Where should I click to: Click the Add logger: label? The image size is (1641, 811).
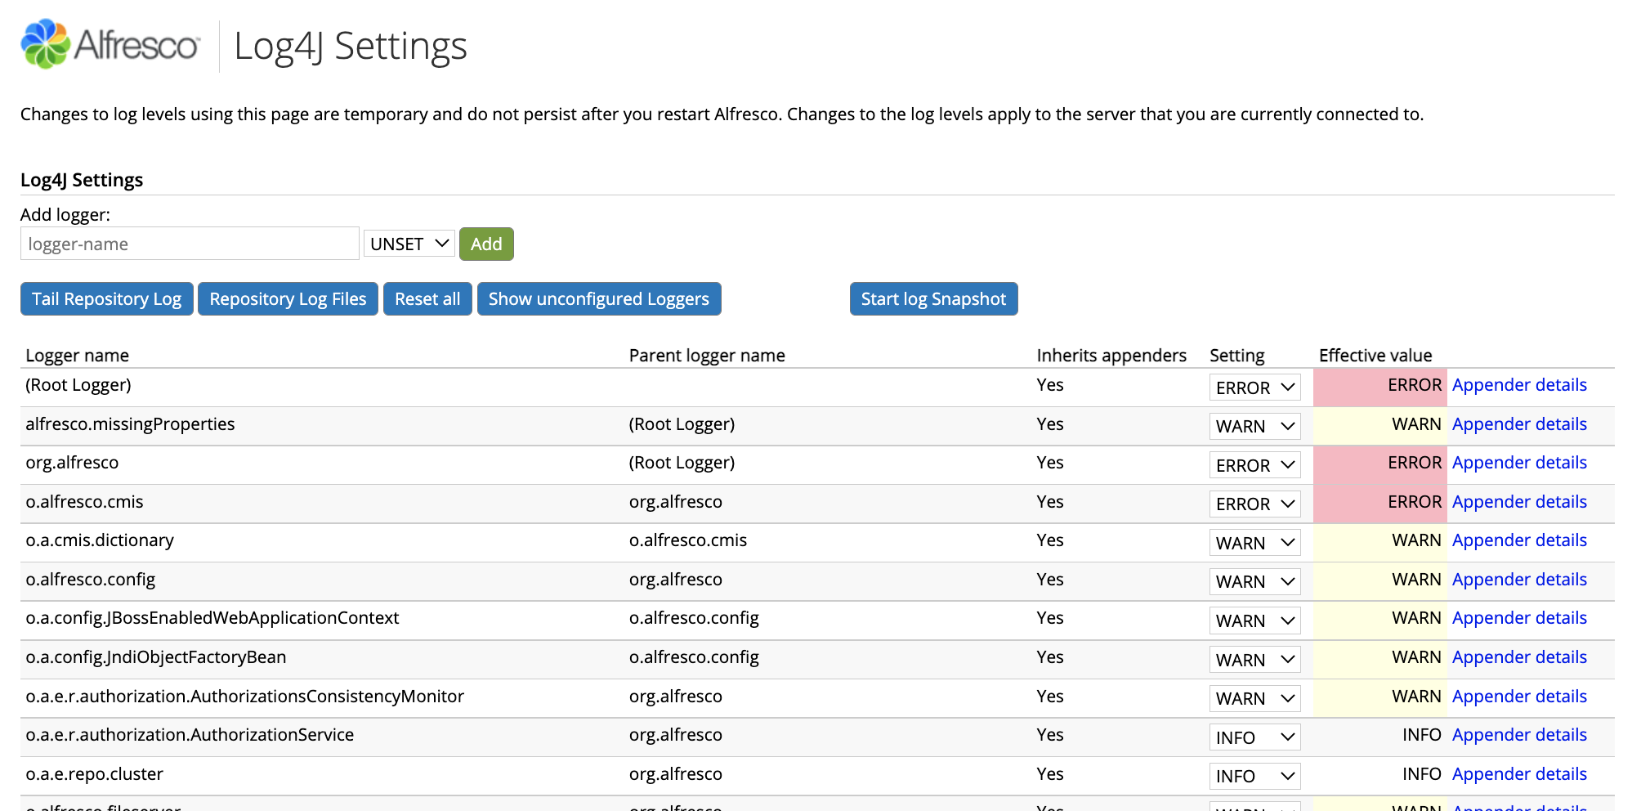click(65, 215)
